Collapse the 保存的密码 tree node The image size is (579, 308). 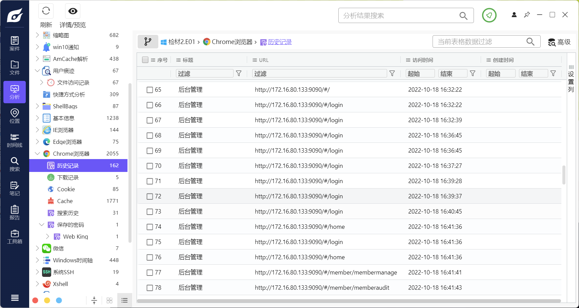point(42,225)
